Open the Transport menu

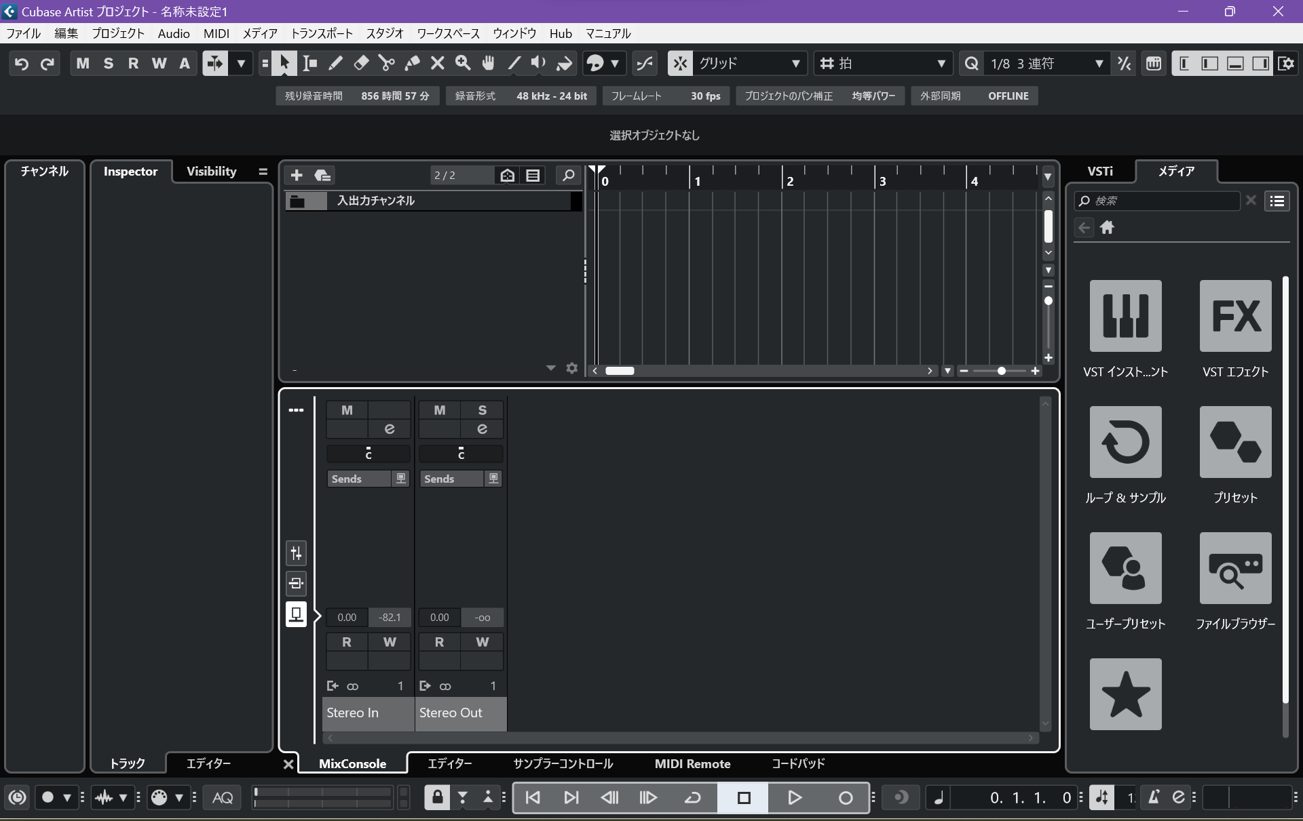322,33
